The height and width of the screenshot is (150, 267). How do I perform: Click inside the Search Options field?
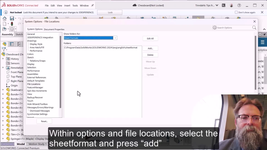click(x=234, y=27)
